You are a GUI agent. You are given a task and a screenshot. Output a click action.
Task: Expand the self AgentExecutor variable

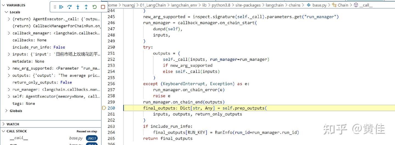[9, 96]
